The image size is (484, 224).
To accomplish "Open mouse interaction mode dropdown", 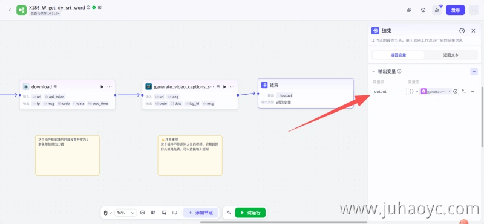I will [x=108, y=213].
